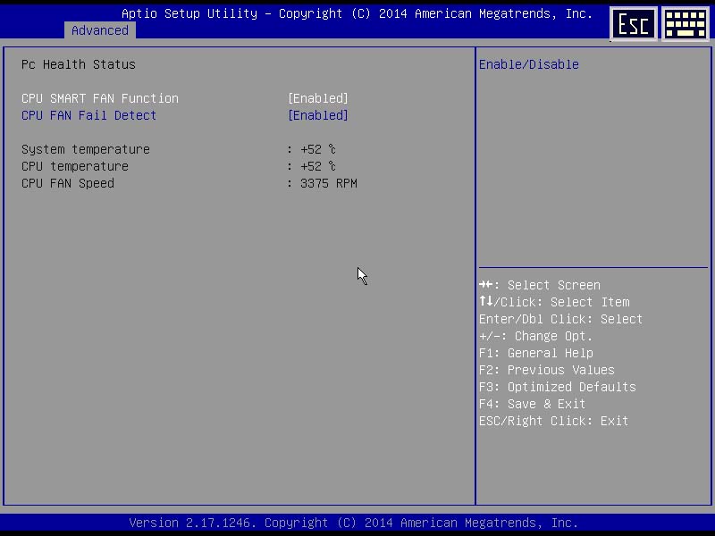Change CPU SMART FAN Function Enabled value
This screenshot has height=536, width=715.
pos(318,98)
